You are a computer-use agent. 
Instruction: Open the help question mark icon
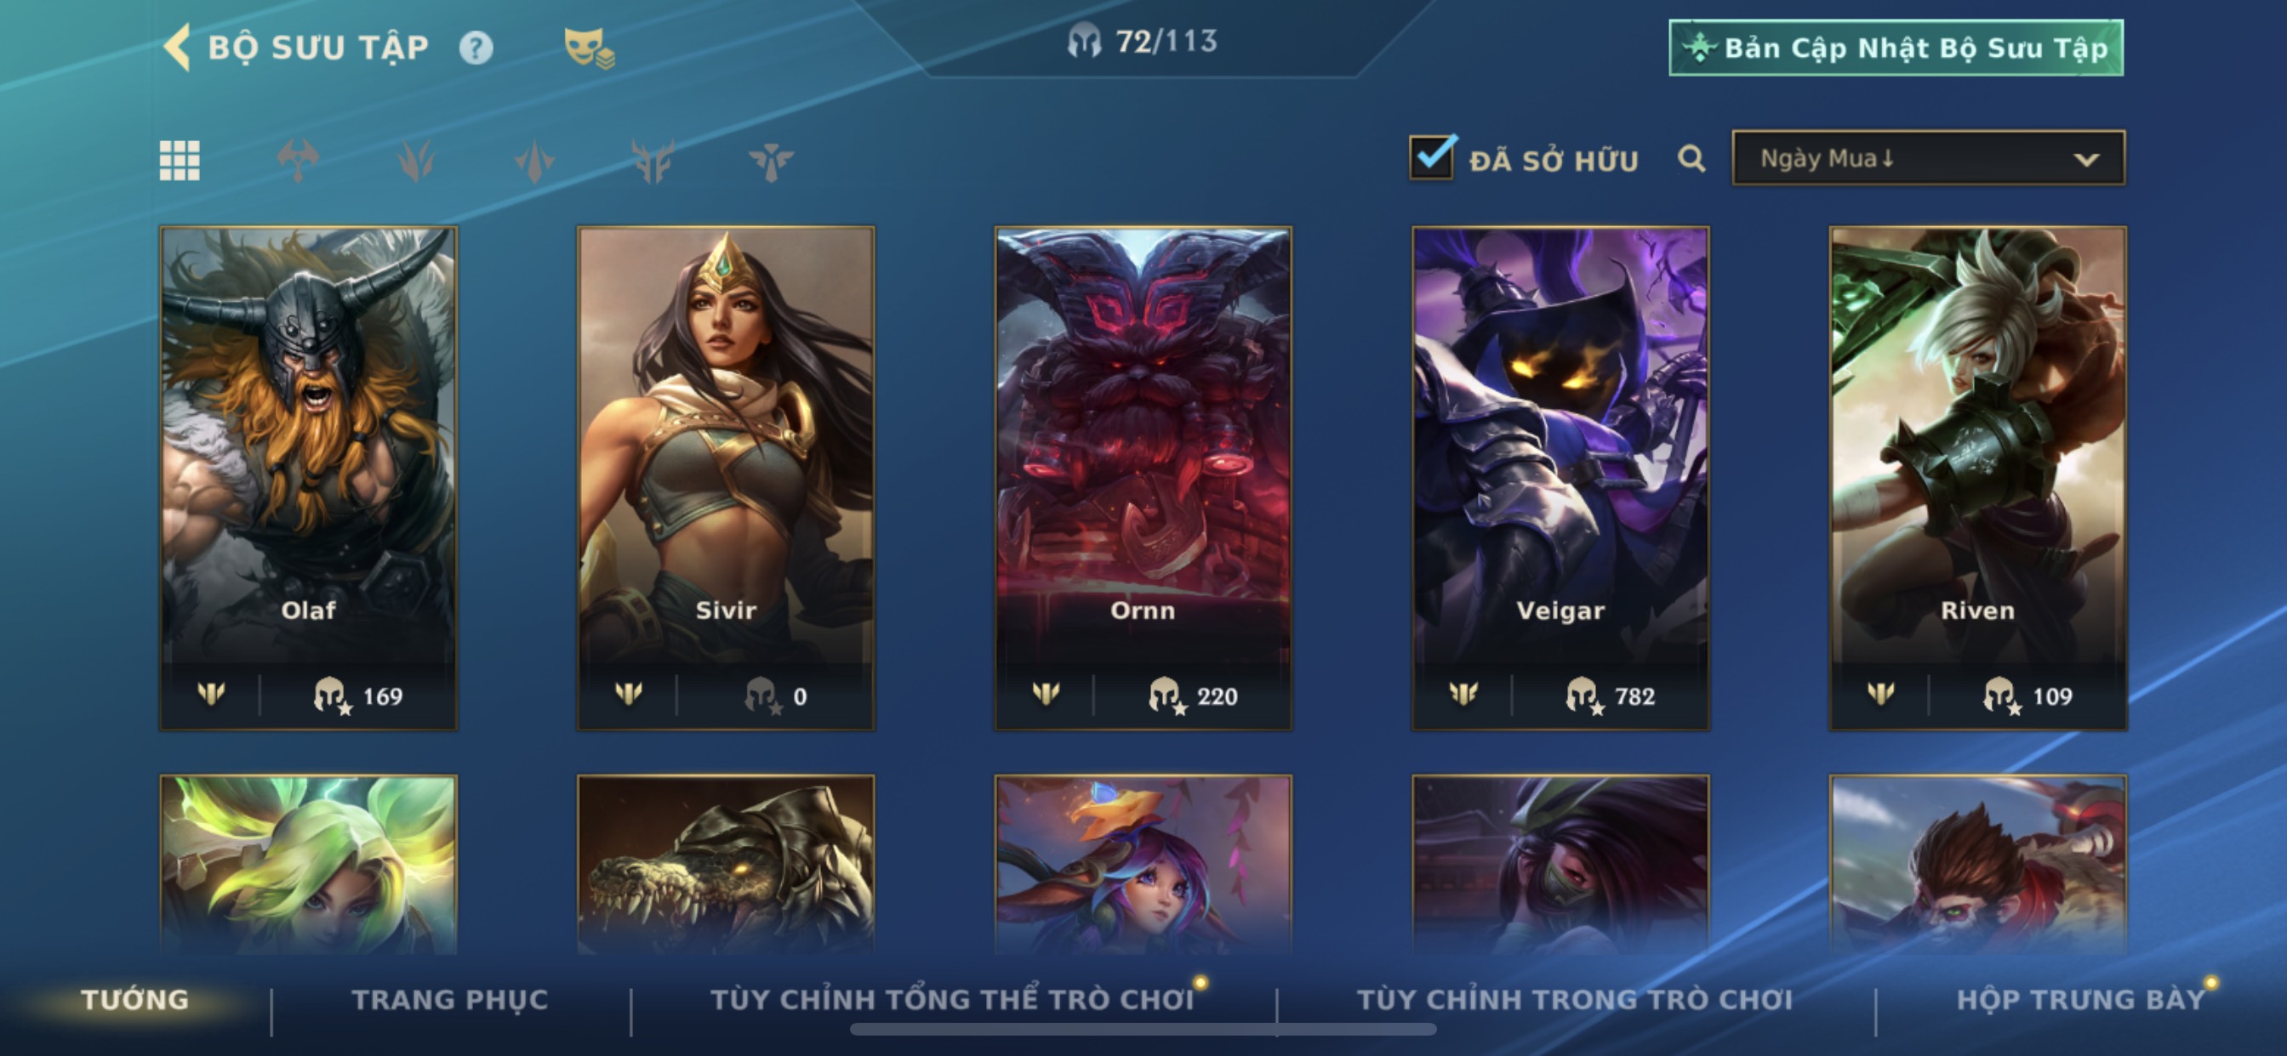point(476,48)
